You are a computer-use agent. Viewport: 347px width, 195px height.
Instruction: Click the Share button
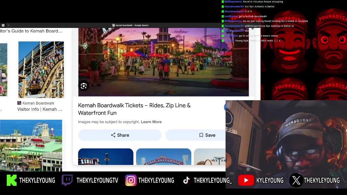(x=120, y=135)
